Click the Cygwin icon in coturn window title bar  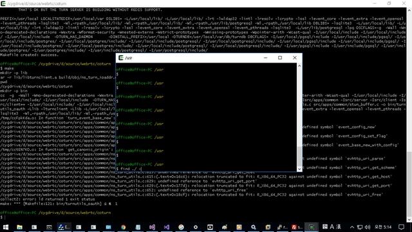coord(3,3)
